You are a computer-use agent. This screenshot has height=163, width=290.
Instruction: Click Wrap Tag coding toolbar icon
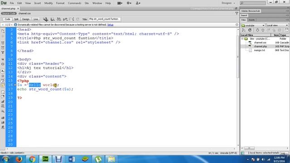[x=3, y=101]
